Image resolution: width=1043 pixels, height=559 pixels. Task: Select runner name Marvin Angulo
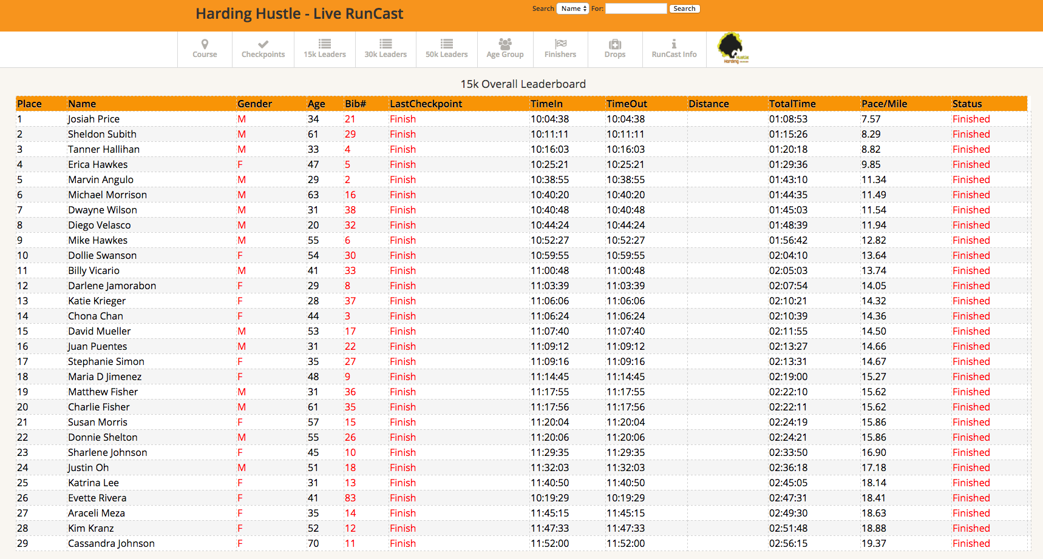click(101, 179)
